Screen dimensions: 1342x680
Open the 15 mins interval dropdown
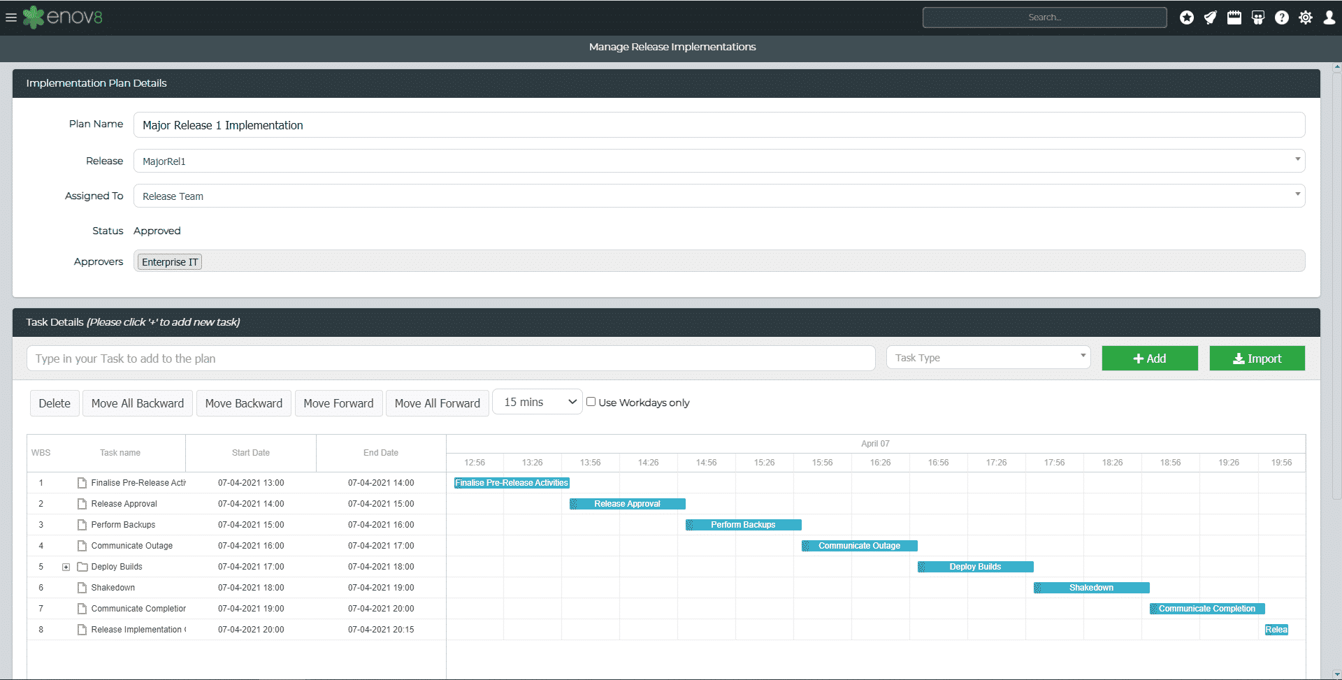(536, 401)
